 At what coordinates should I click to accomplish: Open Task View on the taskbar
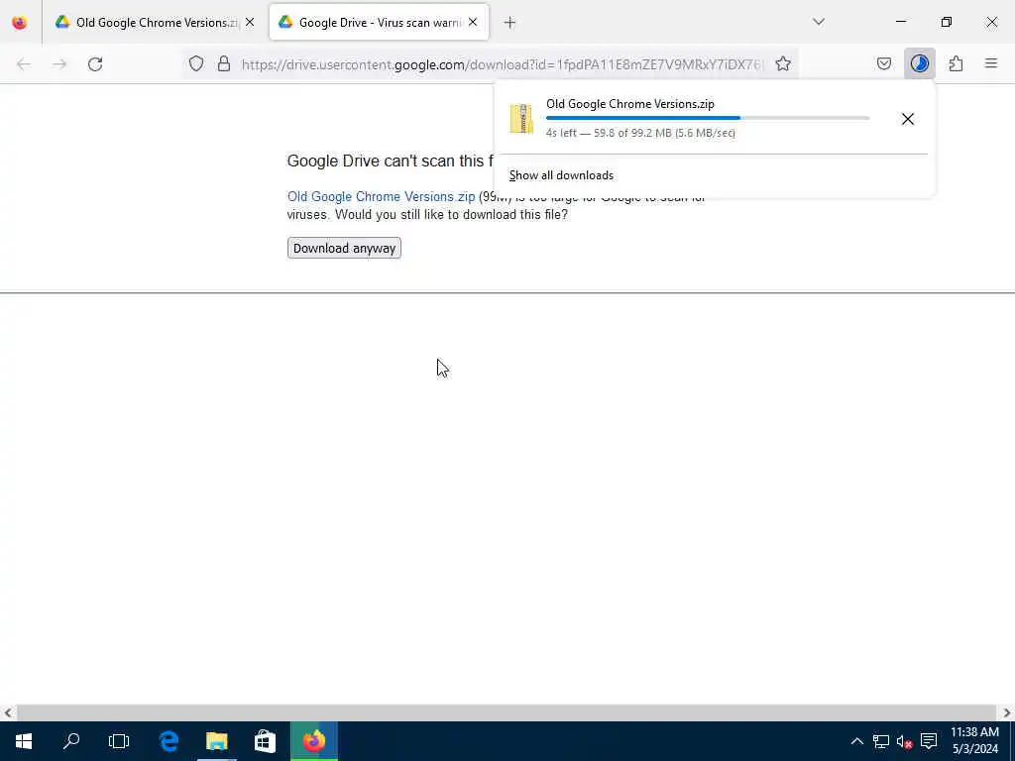coord(119,741)
